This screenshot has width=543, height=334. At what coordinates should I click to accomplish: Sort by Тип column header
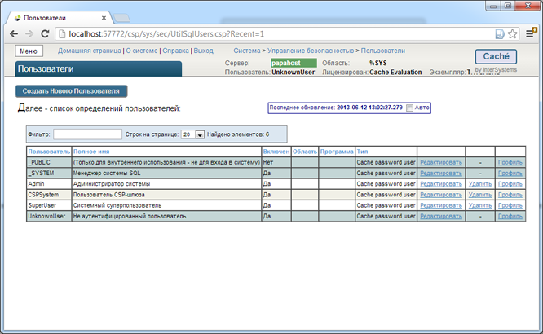coord(362,152)
